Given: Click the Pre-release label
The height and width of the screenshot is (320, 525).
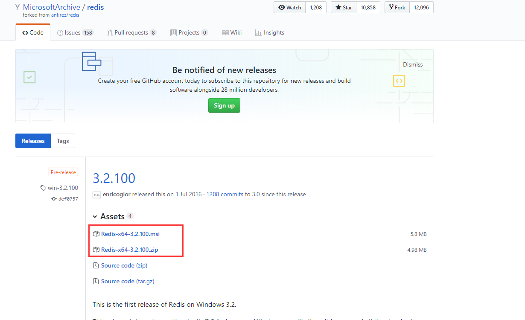Looking at the screenshot, I should 63,172.
